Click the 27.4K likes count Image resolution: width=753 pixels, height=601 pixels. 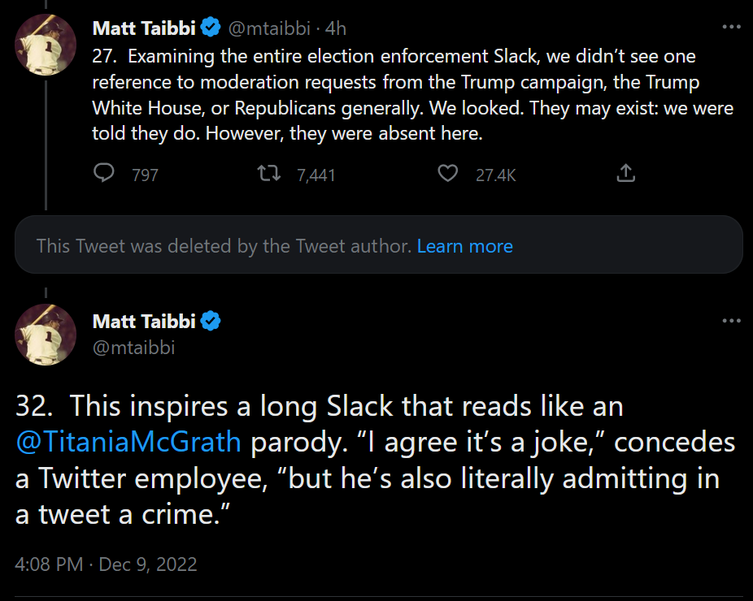(495, 175)
